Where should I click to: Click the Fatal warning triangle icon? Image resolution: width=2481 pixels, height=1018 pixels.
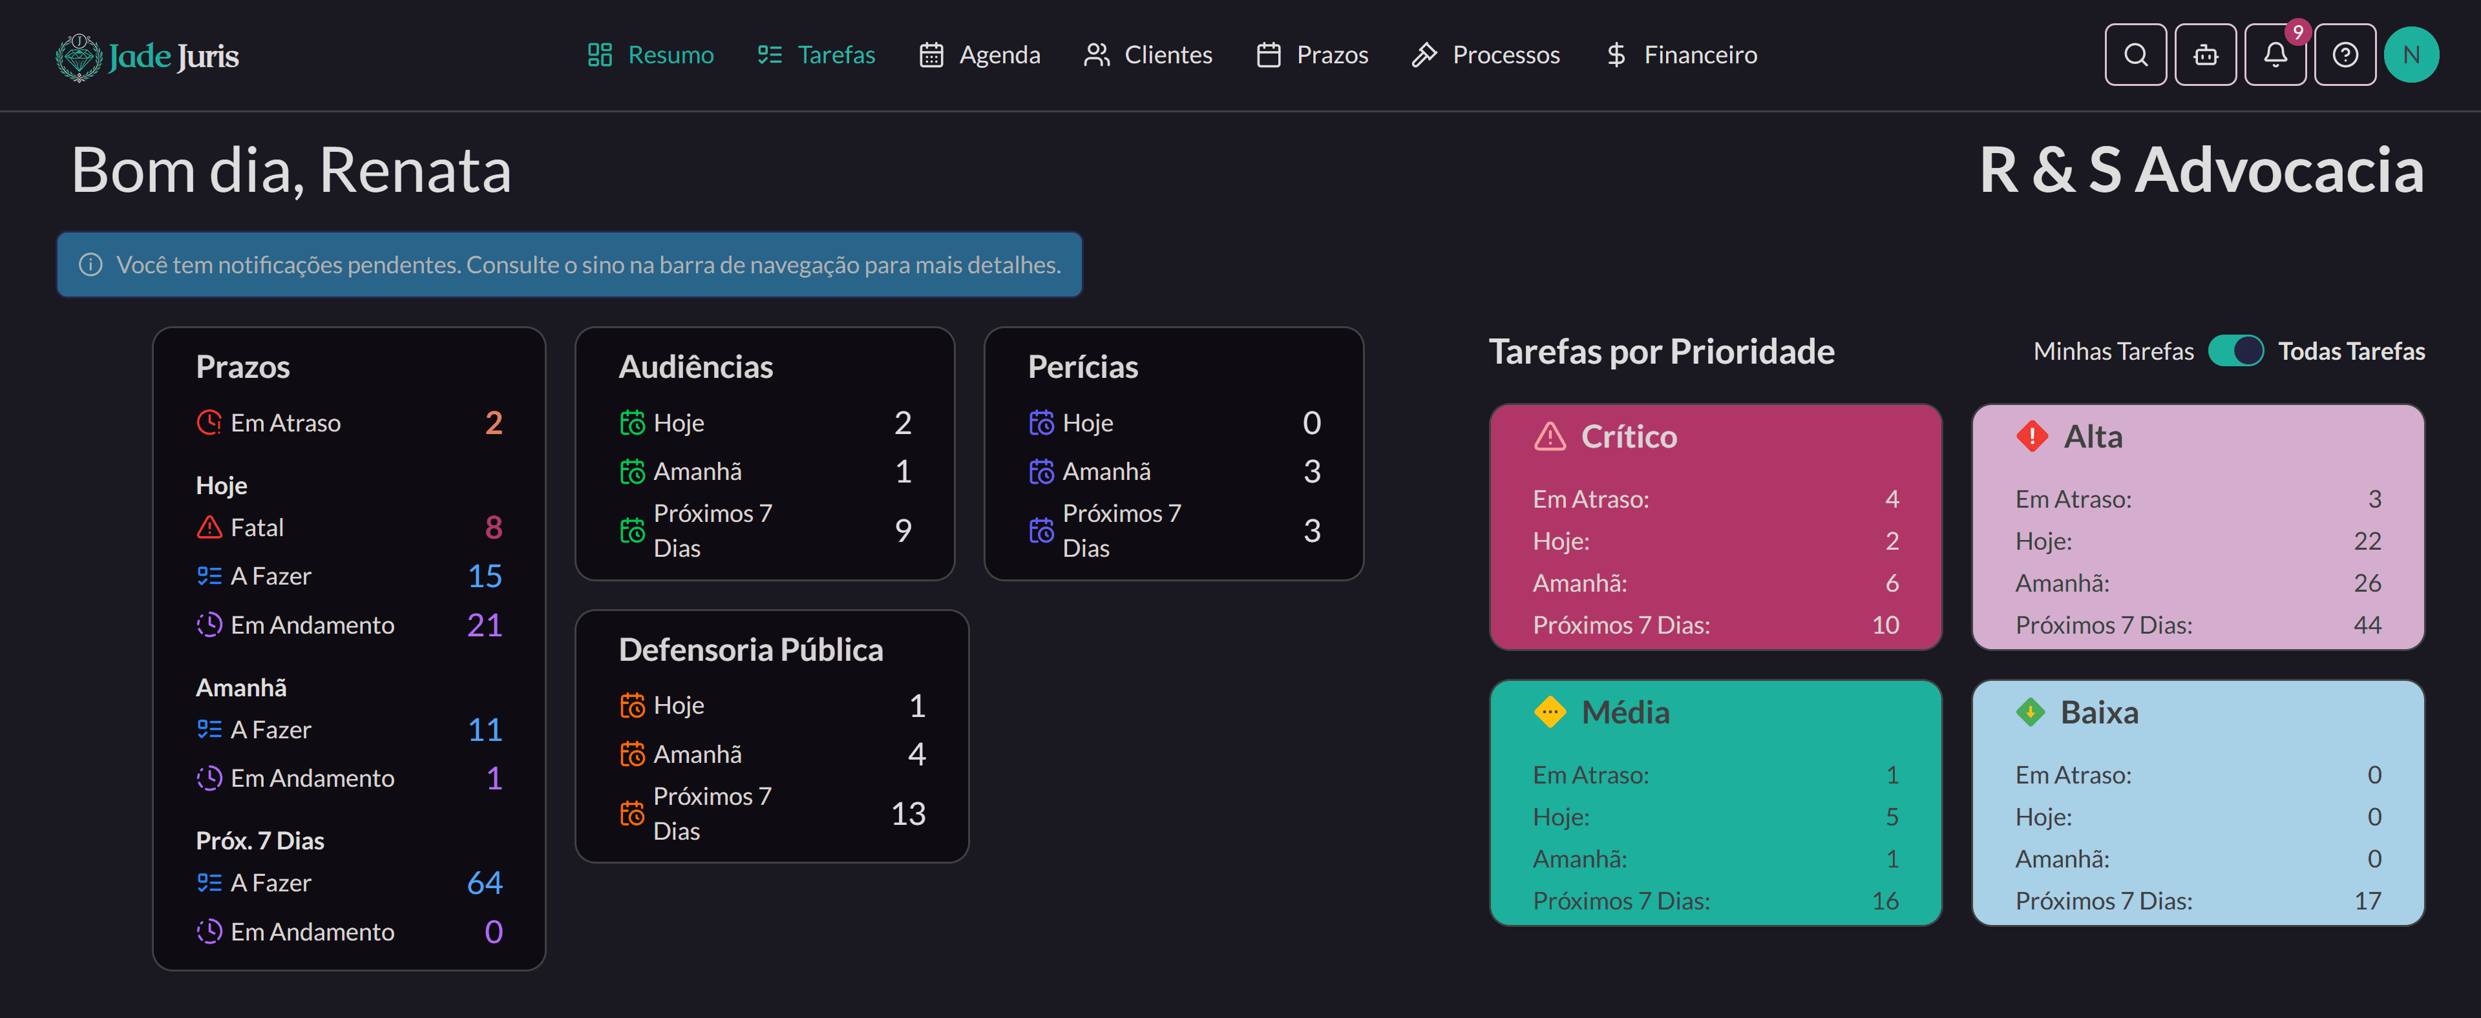coord(209,526)
